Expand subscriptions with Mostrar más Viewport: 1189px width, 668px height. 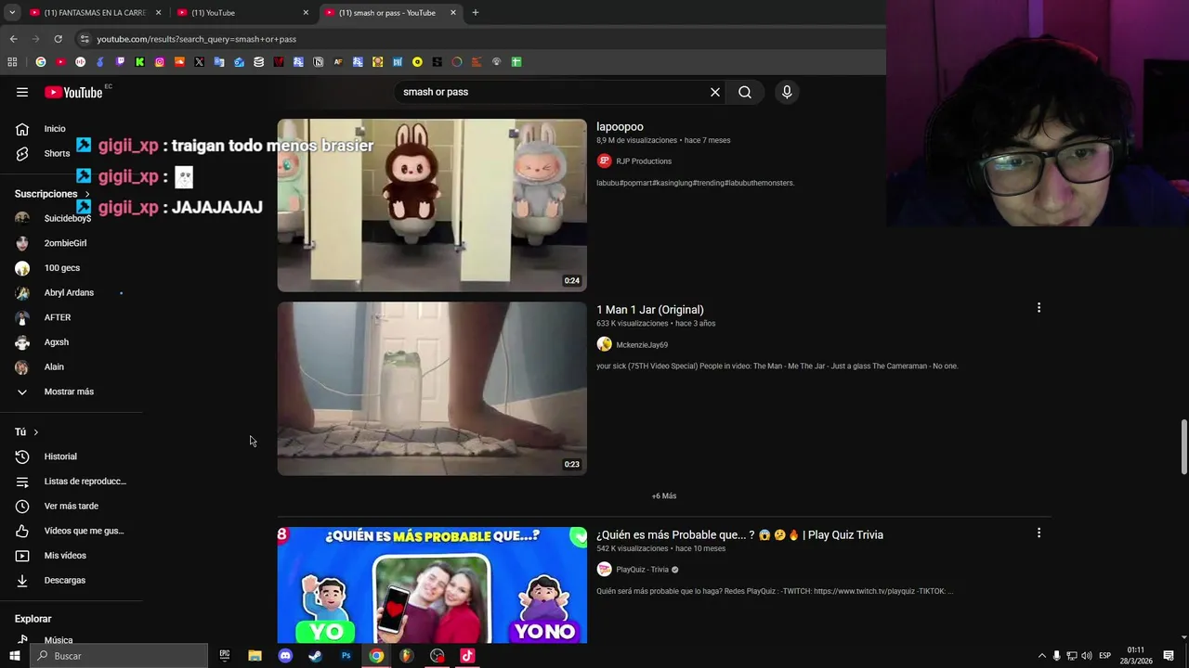coord(69,392)
